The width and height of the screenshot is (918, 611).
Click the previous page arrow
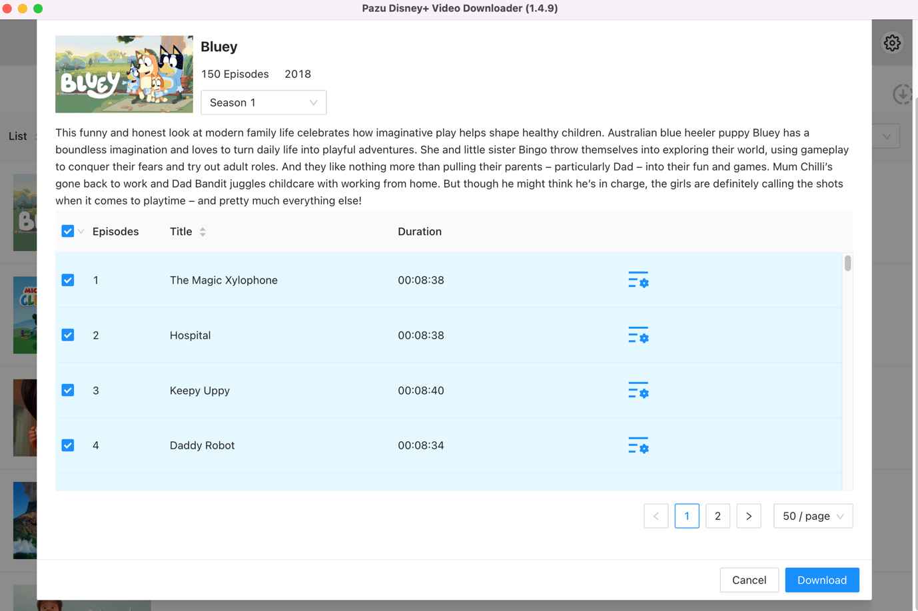coord(656,516)
